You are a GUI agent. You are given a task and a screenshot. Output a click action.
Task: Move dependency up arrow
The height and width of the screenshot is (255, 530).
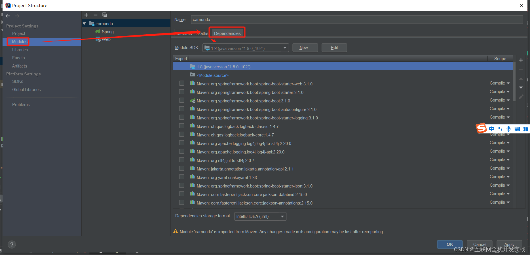(521, 79)
